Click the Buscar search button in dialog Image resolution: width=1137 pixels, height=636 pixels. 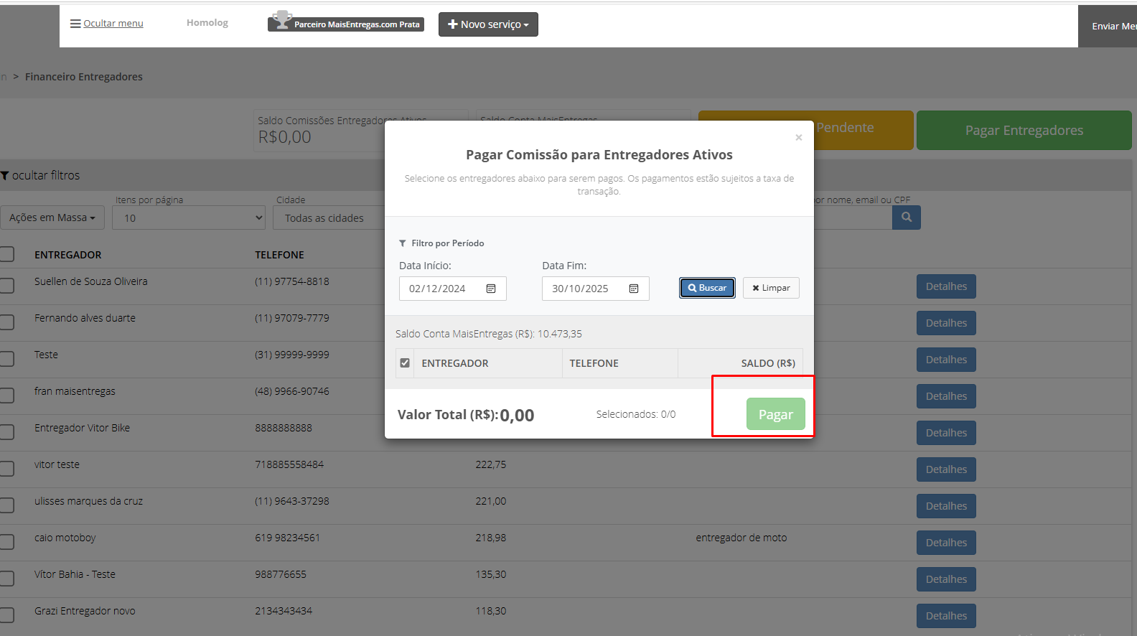pyautogui.click(x=707, y=288)
